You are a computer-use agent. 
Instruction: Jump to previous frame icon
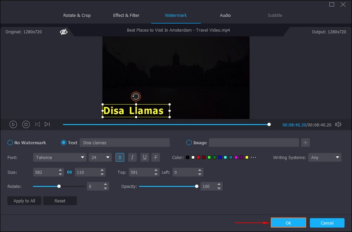tap(37, 124)
